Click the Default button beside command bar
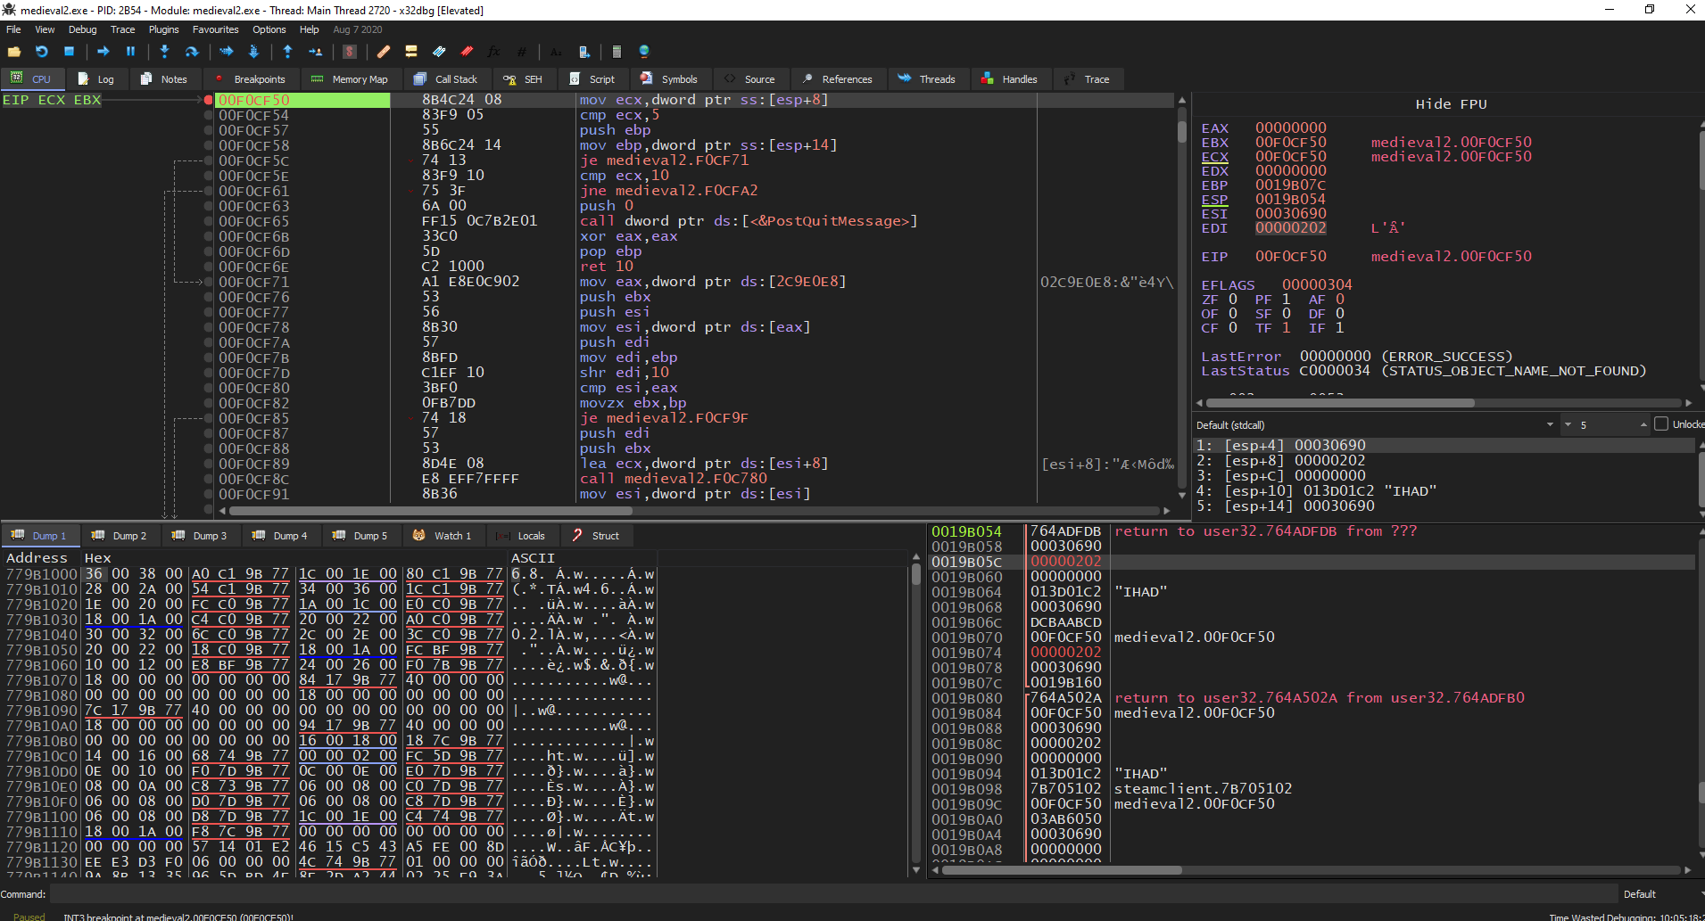Viewport: 1705px width, 921px height. coord(1639,894)
